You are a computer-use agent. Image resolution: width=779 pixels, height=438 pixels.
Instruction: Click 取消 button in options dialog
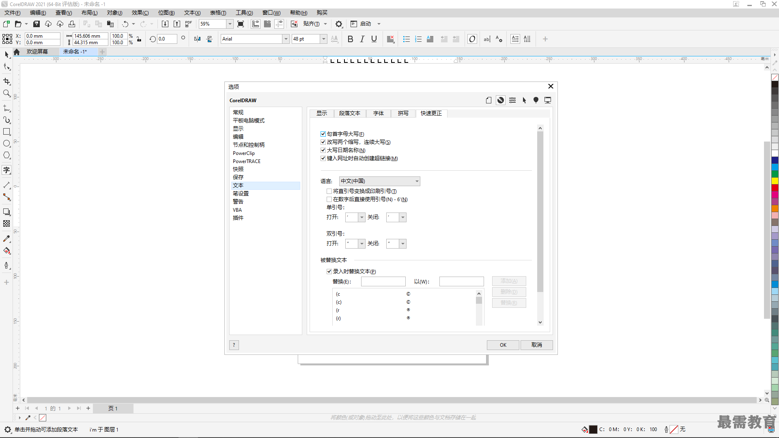pos(537,345)
